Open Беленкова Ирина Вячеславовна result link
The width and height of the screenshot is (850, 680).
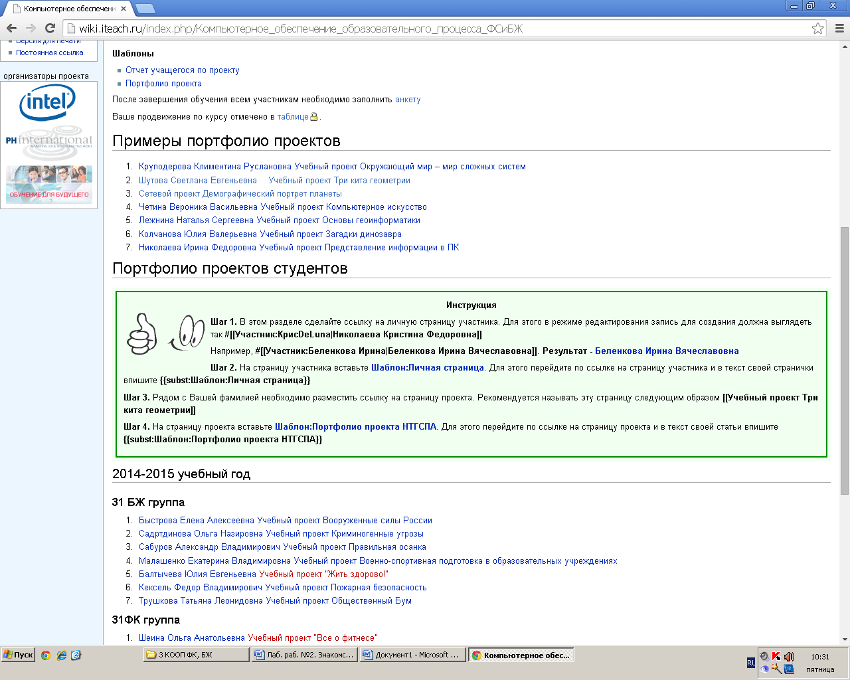click(667, 351)
